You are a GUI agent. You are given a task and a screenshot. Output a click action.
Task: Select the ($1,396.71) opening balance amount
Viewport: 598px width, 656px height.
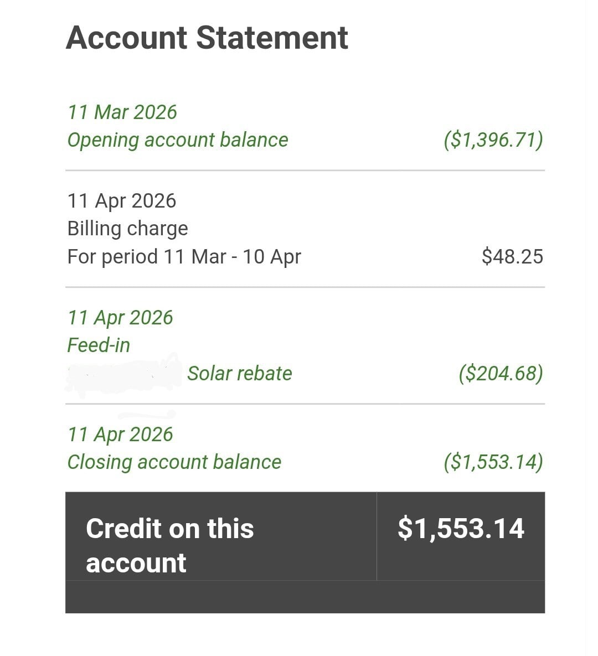(493, 140)
